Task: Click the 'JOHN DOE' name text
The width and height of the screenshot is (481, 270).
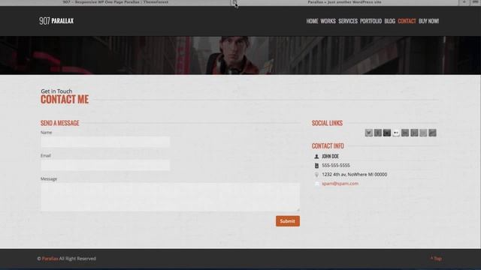Action: tap(331, 157)
